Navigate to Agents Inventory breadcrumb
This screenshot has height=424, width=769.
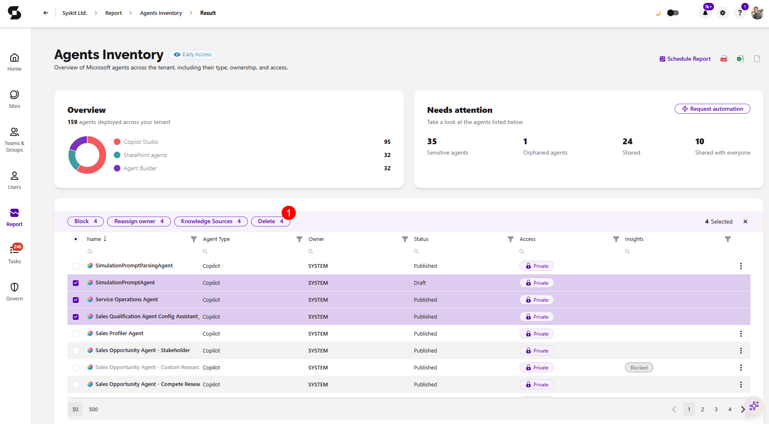pos(161,13)
